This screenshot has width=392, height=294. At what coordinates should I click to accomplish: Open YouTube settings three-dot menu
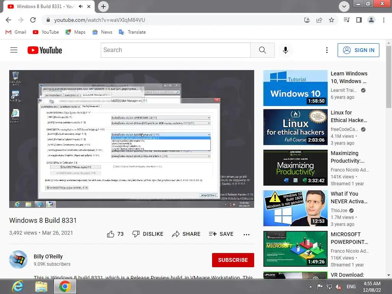pyautogui.click(x=327, y=50)
